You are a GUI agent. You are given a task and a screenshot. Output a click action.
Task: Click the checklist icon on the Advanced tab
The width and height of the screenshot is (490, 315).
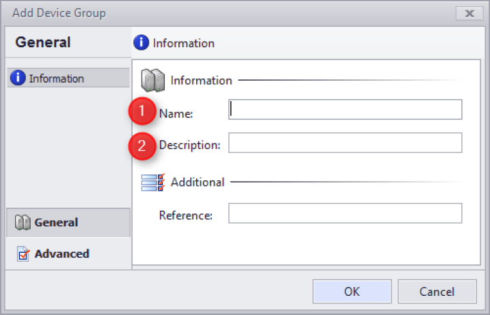[x=23, y=254]
